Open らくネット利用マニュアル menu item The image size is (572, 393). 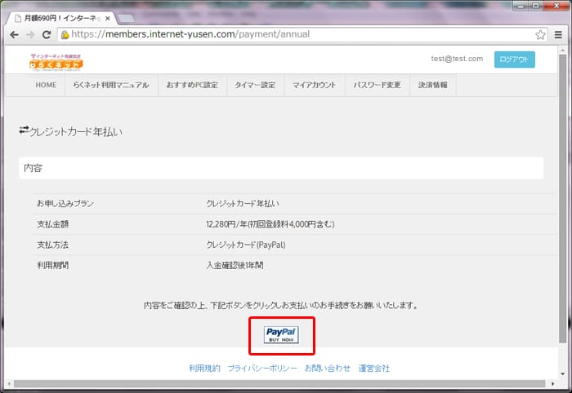(110, 86)
